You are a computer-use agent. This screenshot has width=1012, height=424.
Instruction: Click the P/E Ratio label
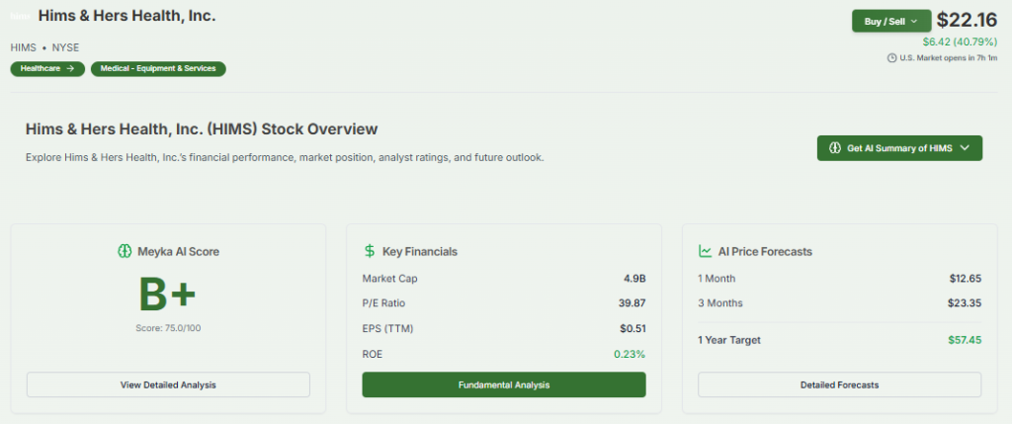[384, 303]
